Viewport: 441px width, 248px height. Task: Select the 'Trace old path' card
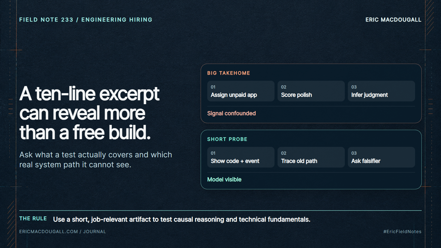(311, 157)
